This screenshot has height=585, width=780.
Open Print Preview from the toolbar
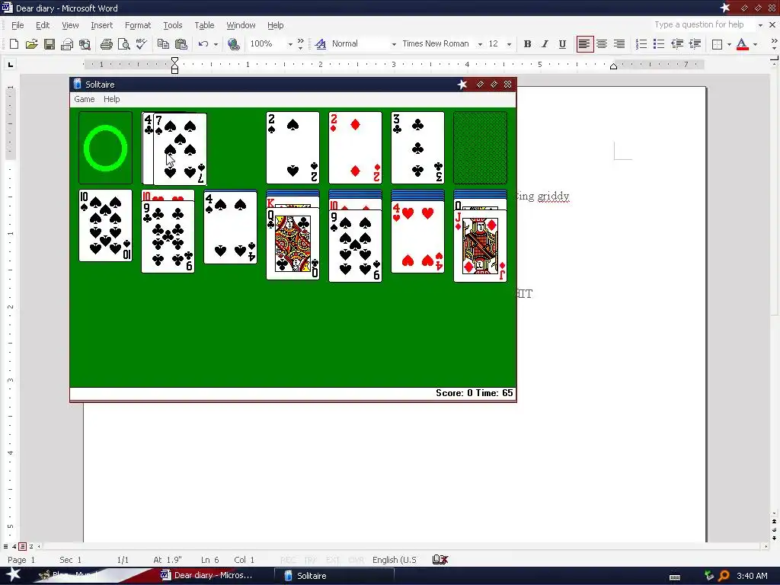[124, 44]
